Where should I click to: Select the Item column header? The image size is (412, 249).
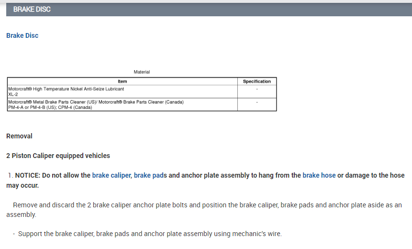click(122, 81)
